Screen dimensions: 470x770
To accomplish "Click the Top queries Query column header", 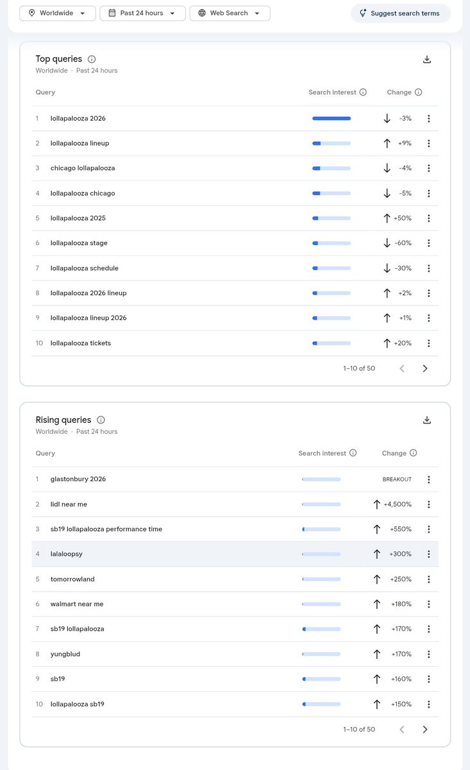I will [46, 92].
